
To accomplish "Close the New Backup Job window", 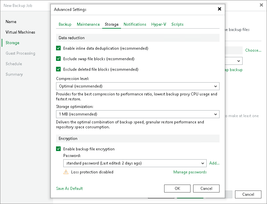I will 261,5.
